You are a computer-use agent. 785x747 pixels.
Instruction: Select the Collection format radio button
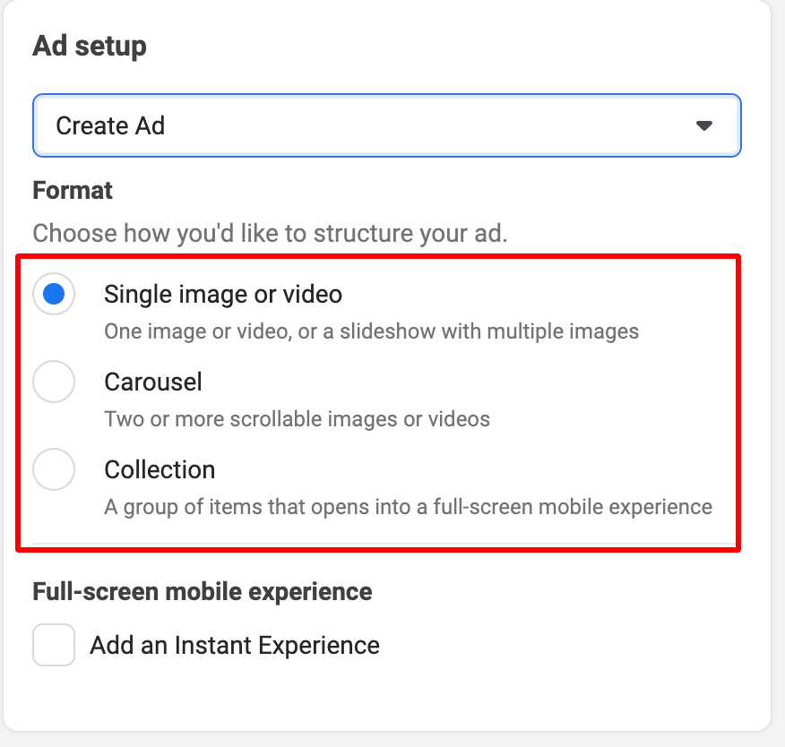coord(54,469)
